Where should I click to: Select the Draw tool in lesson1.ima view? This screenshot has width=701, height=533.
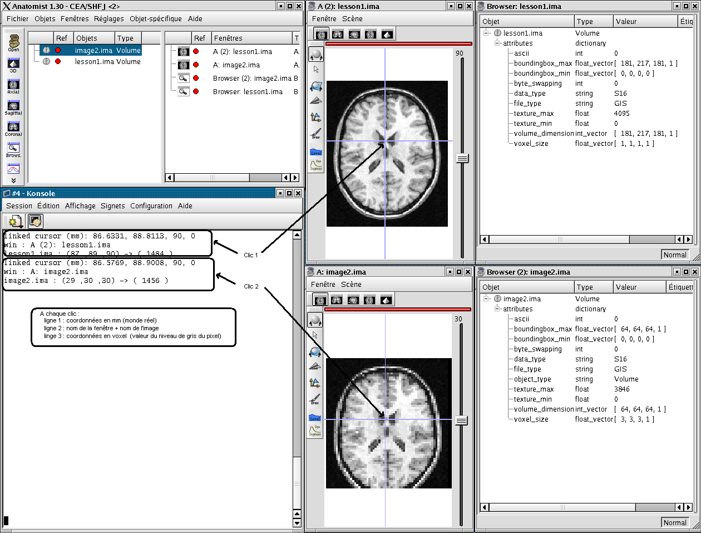pos(316,134)
